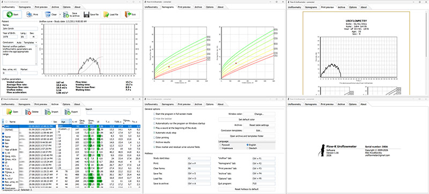429x194 pixels.
Task: Switch to About tab in Options window
Action: [220, 104]
